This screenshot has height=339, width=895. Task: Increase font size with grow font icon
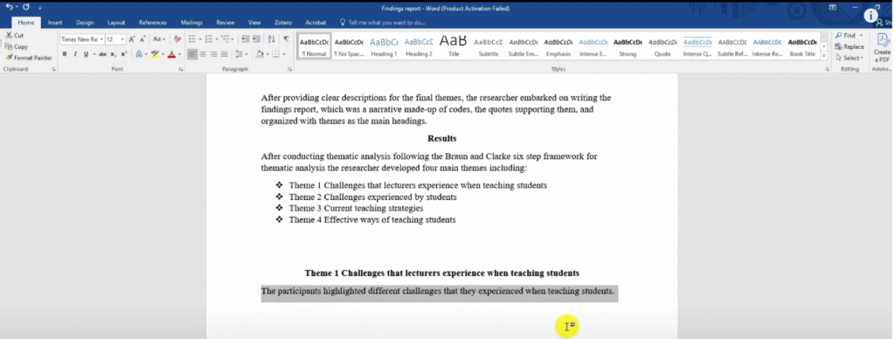(132, 39)
